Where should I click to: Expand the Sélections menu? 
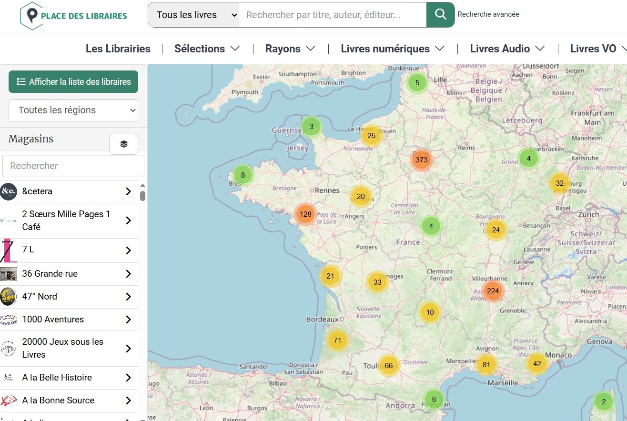[207, 49]
